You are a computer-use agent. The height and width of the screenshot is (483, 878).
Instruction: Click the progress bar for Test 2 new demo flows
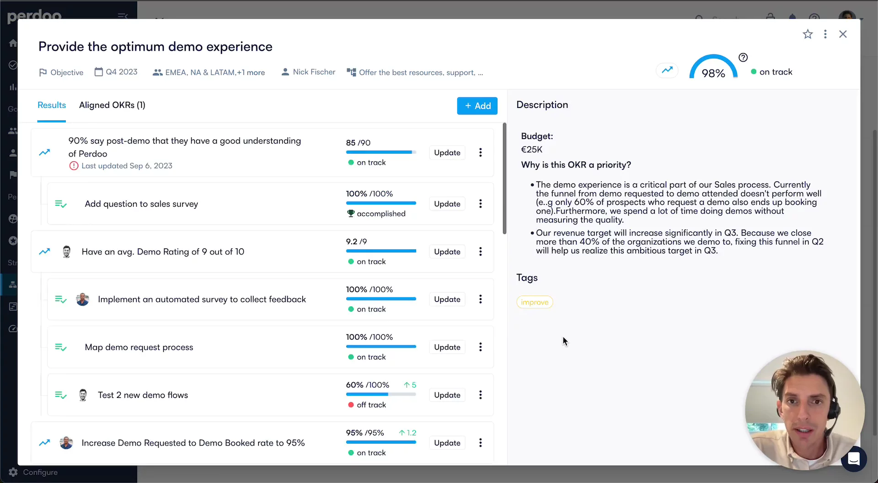point(381,394)
